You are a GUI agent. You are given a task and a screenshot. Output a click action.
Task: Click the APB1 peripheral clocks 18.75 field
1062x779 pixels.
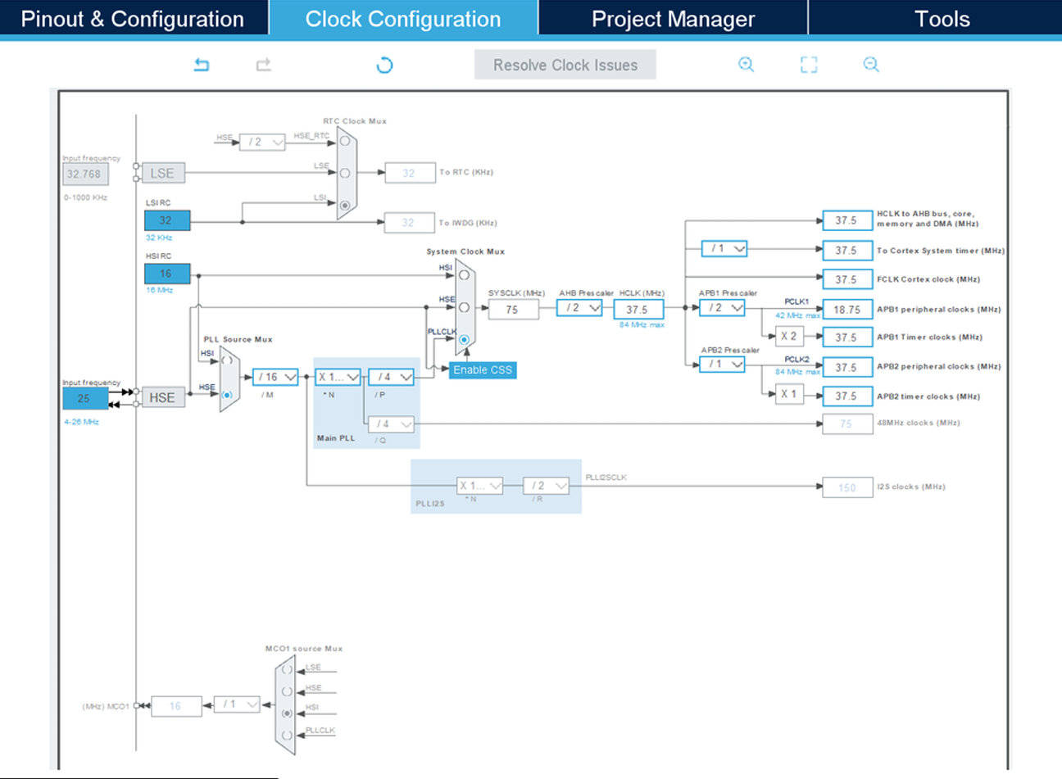(x=847, y=310)
